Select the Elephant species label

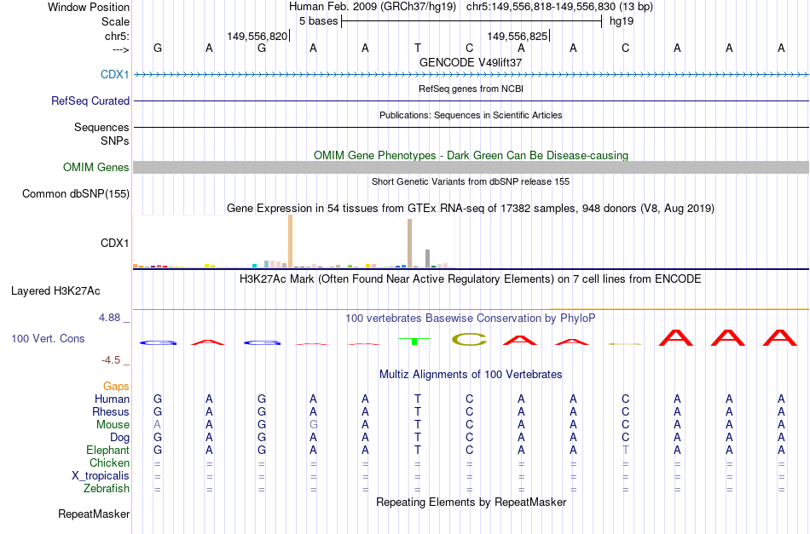point(108,450)
